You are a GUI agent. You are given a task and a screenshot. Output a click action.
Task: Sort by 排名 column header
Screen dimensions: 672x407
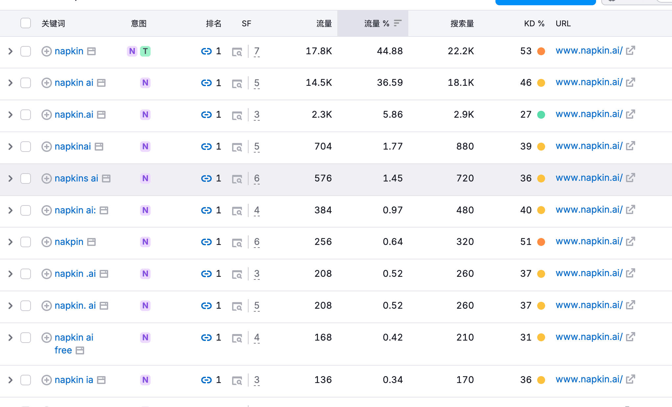214,24
